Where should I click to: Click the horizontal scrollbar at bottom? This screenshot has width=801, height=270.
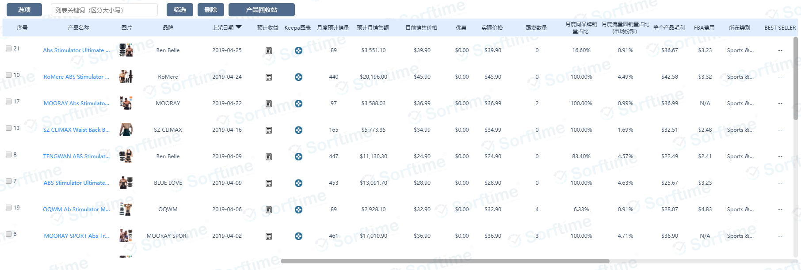445,261
